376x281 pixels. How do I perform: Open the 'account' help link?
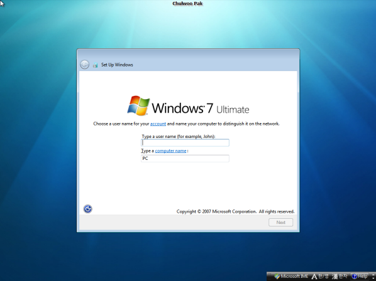click(158, 124)
